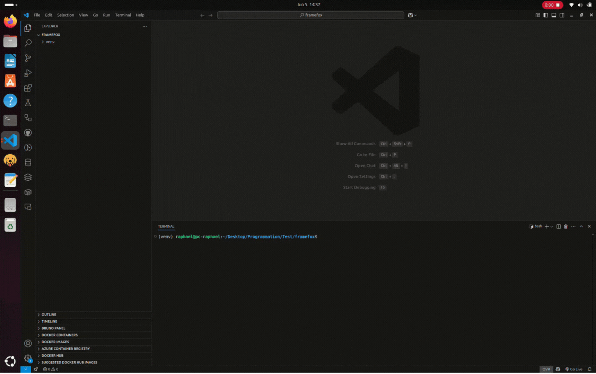Click Go Live in status bar
The width and height of the screenshot is (596, 374).
click(x=574, y=369)
